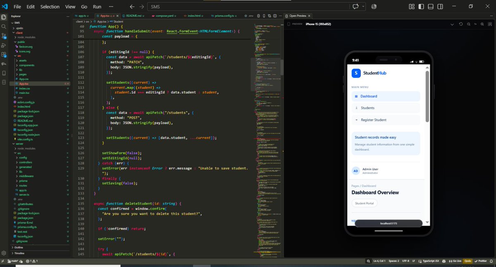Click the StudentHub logo in preview
Image resolution: width=496 pixels, height=267 pixels.
pyautogui.click(x=356, y=73)
